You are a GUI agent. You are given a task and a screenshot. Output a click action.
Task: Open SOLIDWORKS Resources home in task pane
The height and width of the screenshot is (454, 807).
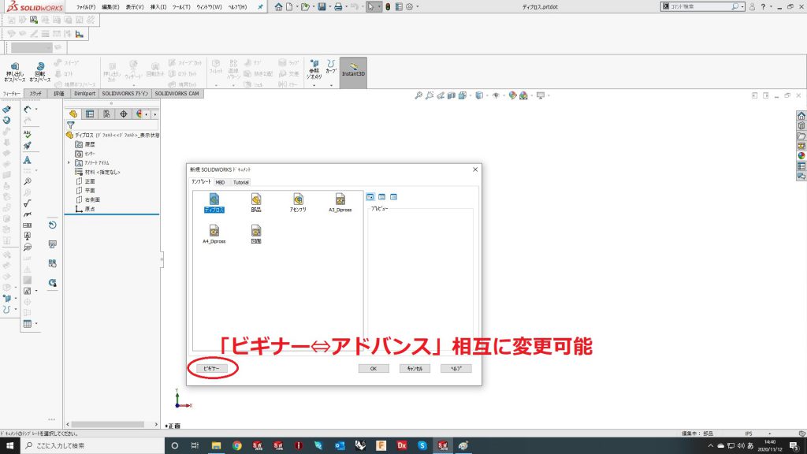coord(801,115)
